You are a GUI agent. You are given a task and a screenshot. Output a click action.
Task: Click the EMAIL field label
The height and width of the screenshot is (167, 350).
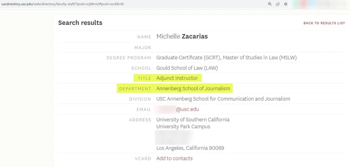click(144, 110)
